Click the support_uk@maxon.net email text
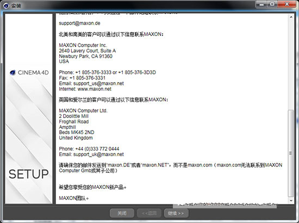The image size is (299, 223). click(98, 154)
